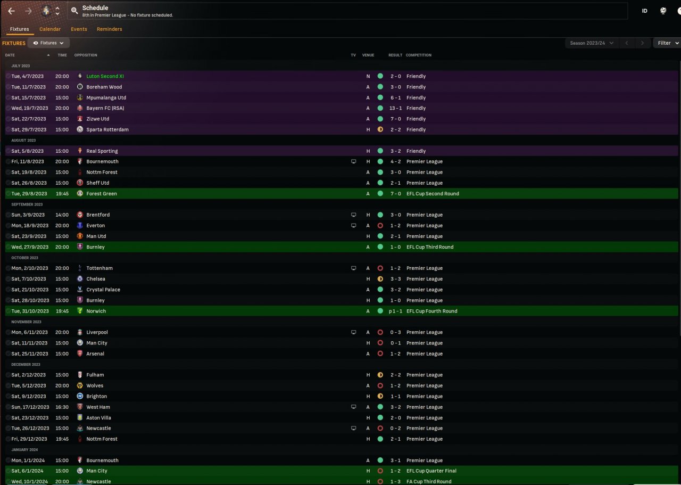Open the Brighton team link
Image resolution: width=681 pixels, height=485 pixels.
coord(97,396)
